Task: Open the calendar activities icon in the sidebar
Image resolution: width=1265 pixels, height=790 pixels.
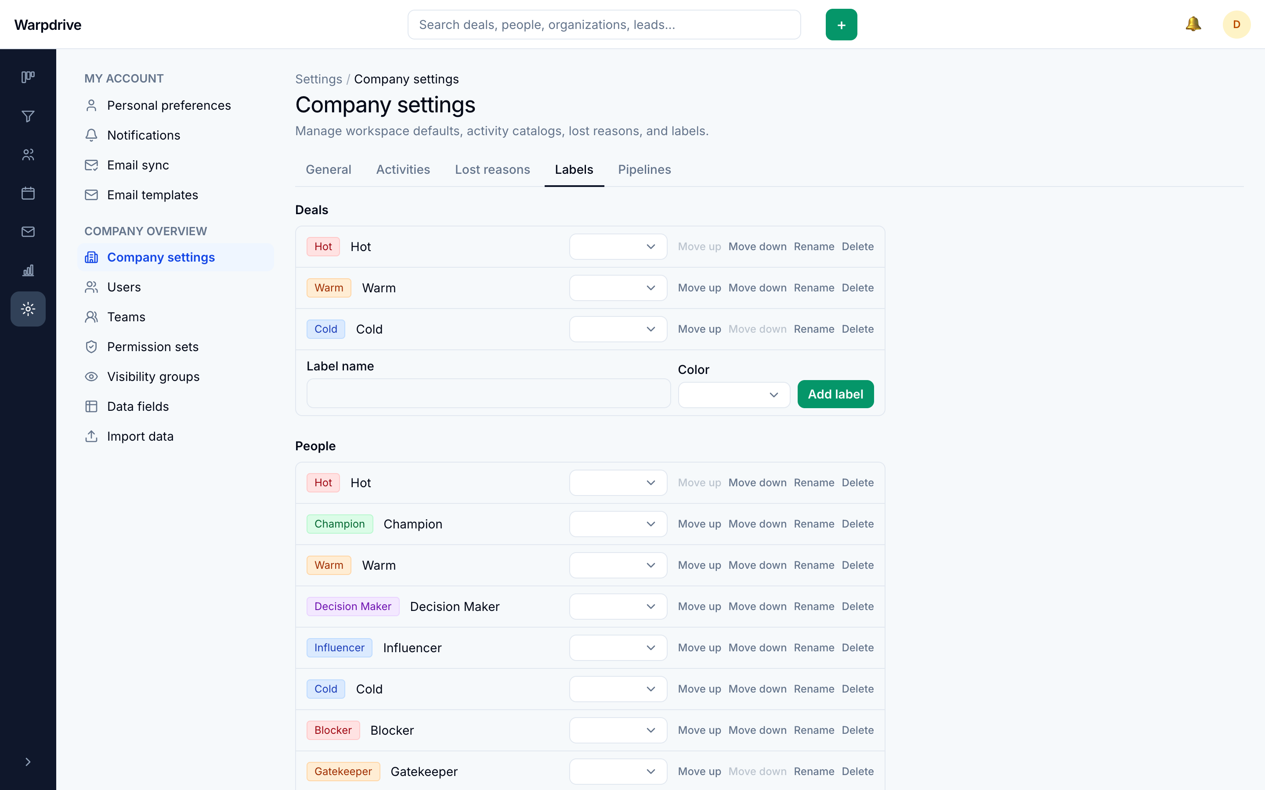Action: coord(28,193)
